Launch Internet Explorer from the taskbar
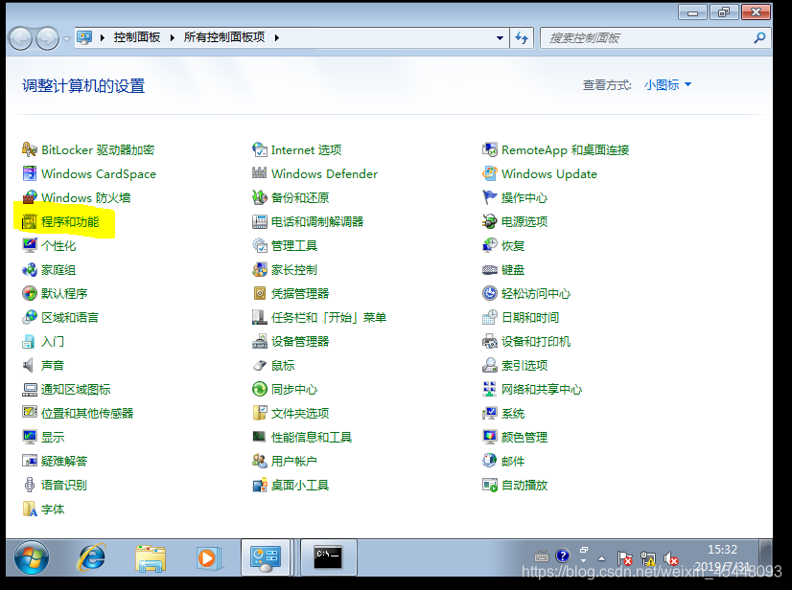Image resolution: width=792 pixels, height=590 pixels. pos(91,557)
